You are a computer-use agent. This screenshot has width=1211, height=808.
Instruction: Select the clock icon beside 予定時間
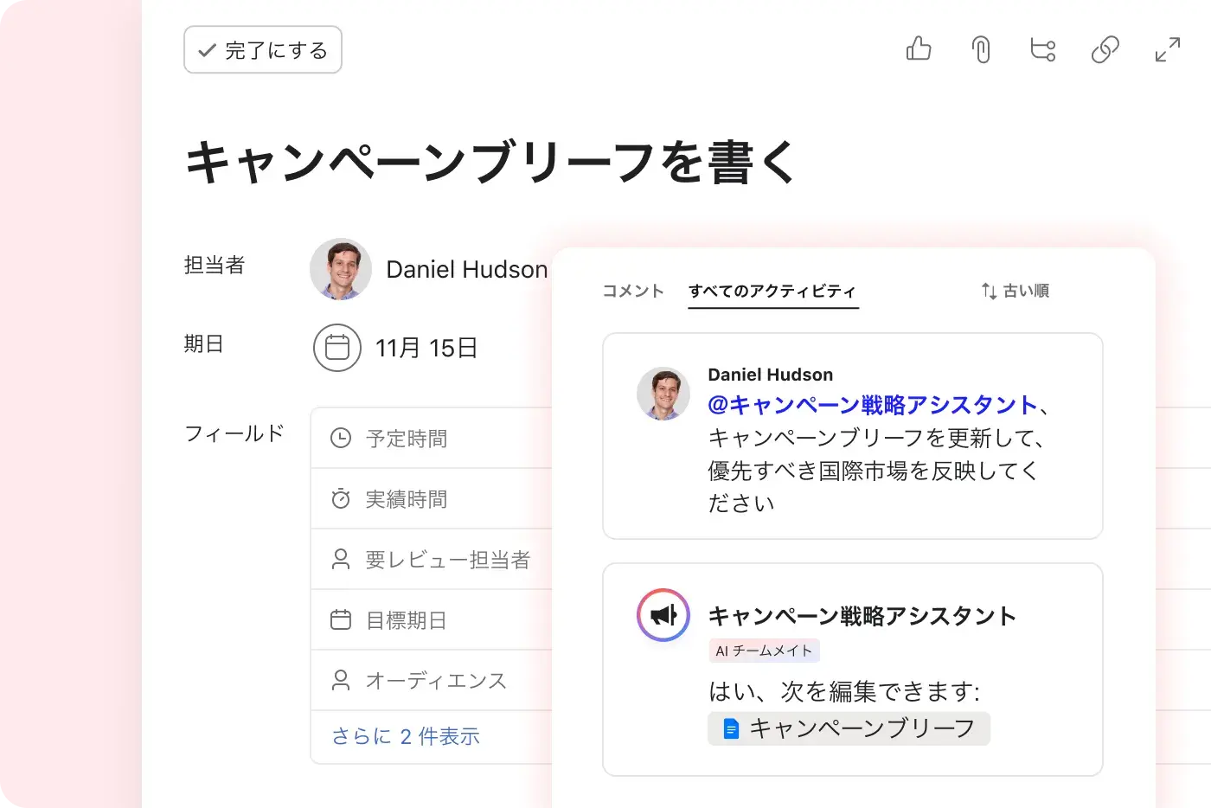click(339, 439)
